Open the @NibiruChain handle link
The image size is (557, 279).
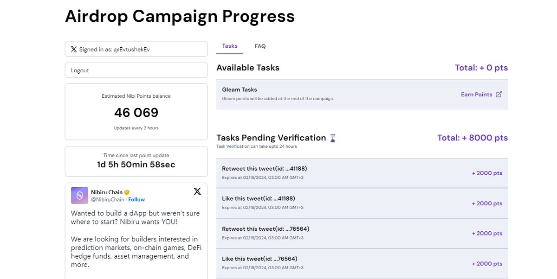point(108,200)
